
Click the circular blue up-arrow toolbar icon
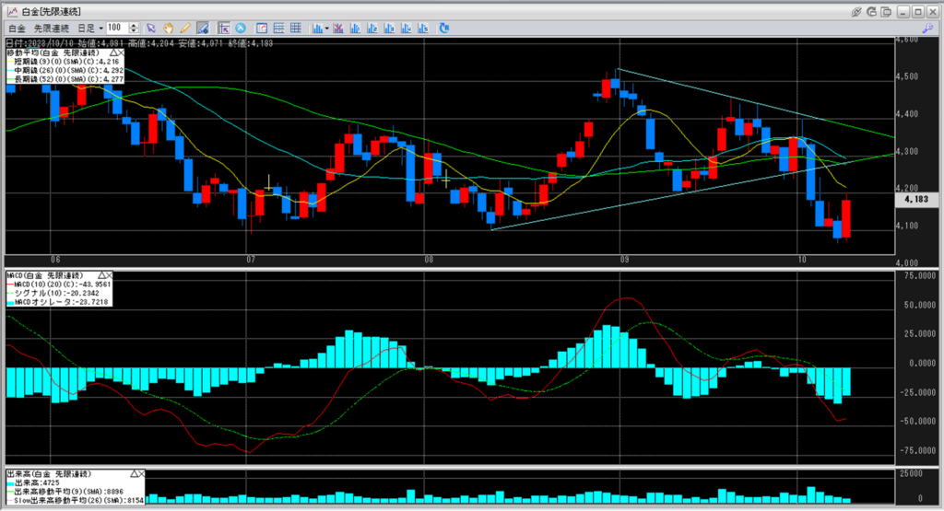click(241, 29)
